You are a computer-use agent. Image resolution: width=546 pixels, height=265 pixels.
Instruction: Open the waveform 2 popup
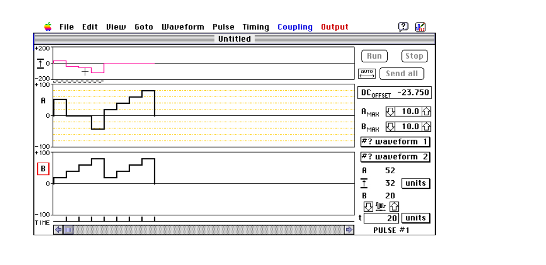point(395,157)
